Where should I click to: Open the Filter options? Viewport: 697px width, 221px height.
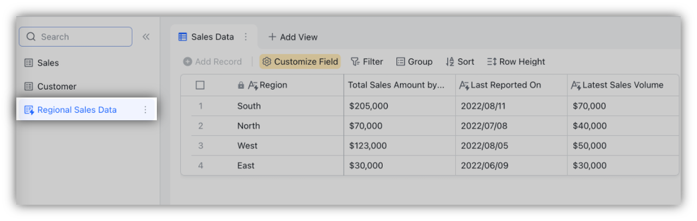(366, 62)
